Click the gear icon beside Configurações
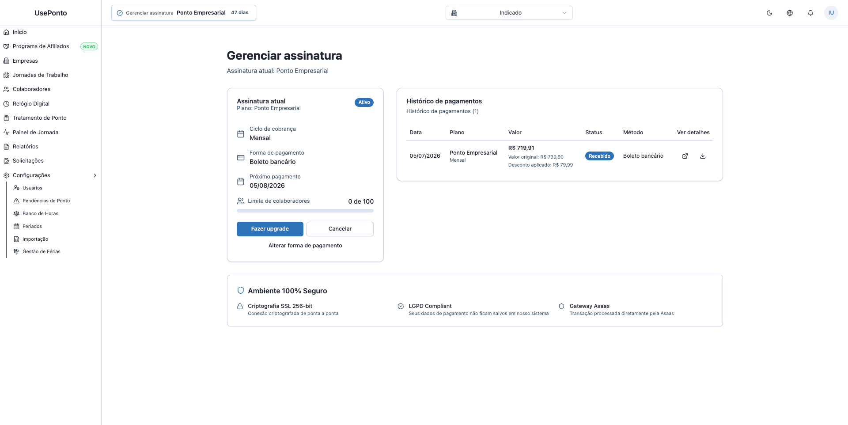 click(6, 175)
